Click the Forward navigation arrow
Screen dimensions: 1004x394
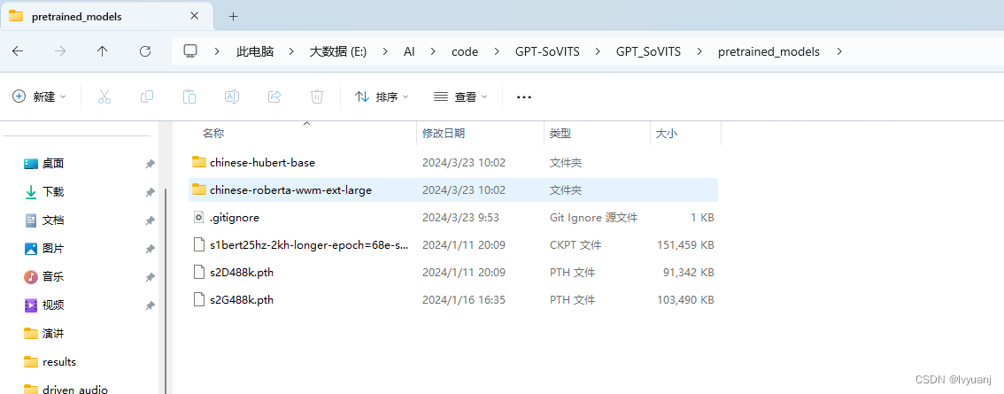tap(60, 51)
